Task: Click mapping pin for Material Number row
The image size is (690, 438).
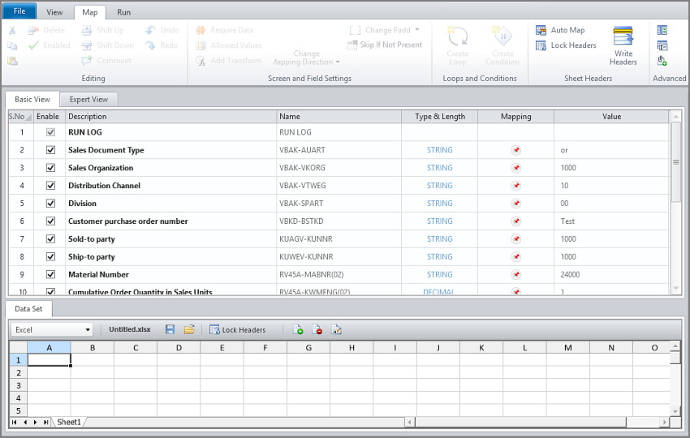Action: pyautogui.click(x=515, y=275)
